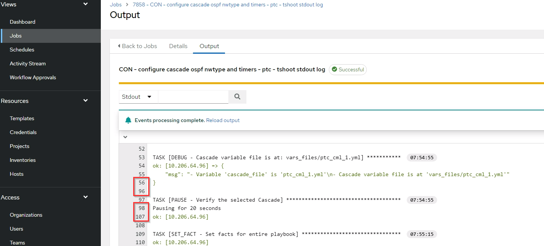Switch to the Details tab

178,46
